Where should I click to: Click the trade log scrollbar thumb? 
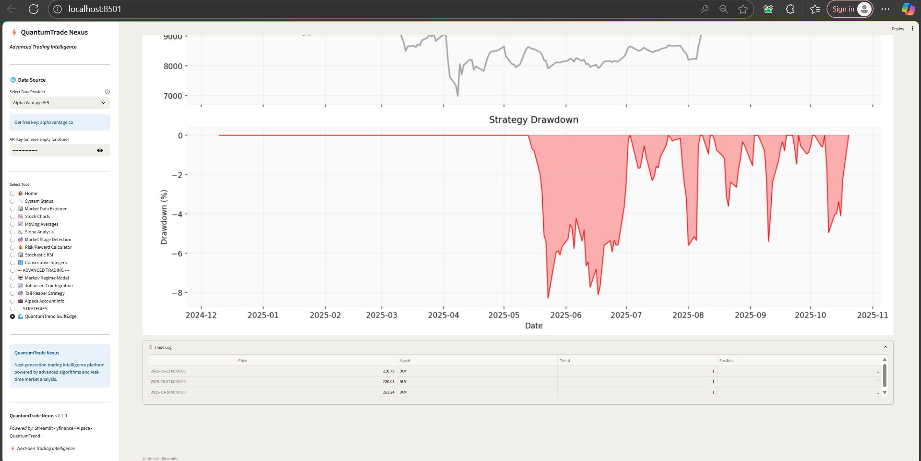885,376
